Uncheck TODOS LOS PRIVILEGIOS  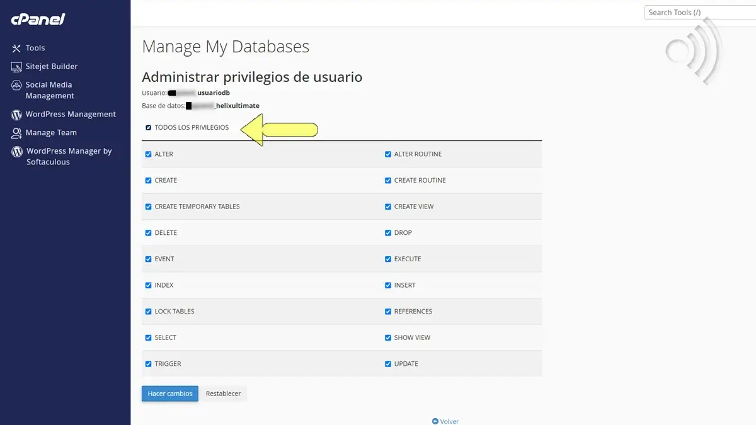149,127
